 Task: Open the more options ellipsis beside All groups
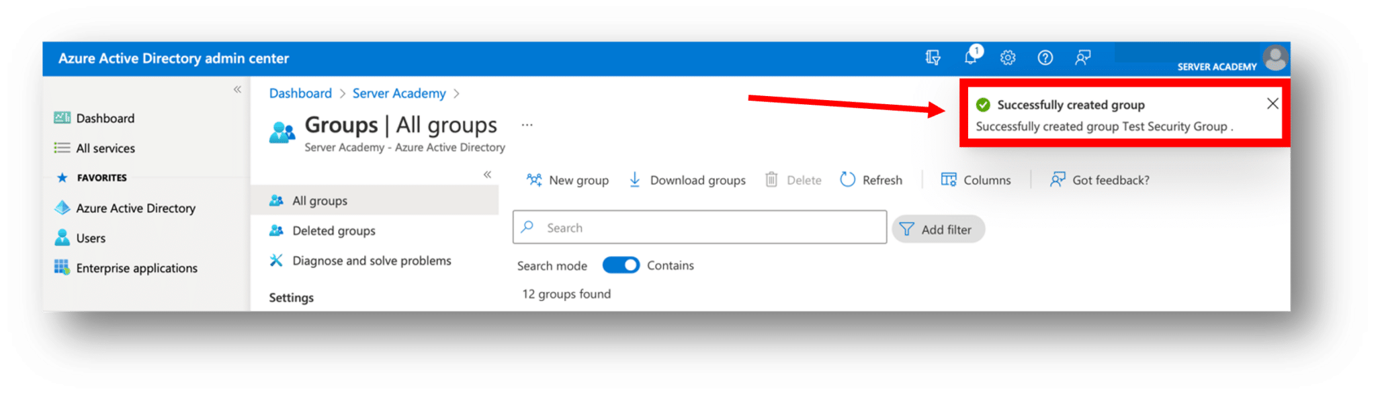pos(527,125)
